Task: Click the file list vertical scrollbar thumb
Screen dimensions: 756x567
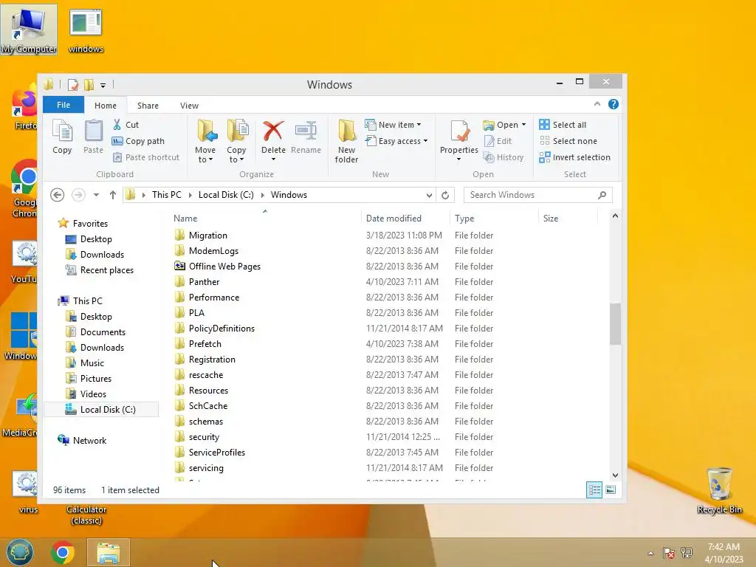Action: 615,324
